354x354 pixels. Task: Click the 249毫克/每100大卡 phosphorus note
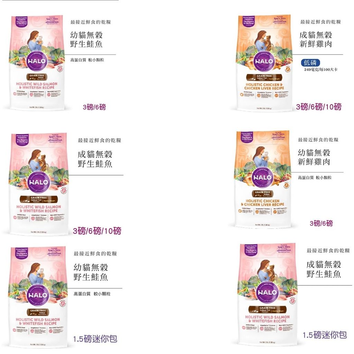pos(321,69)
